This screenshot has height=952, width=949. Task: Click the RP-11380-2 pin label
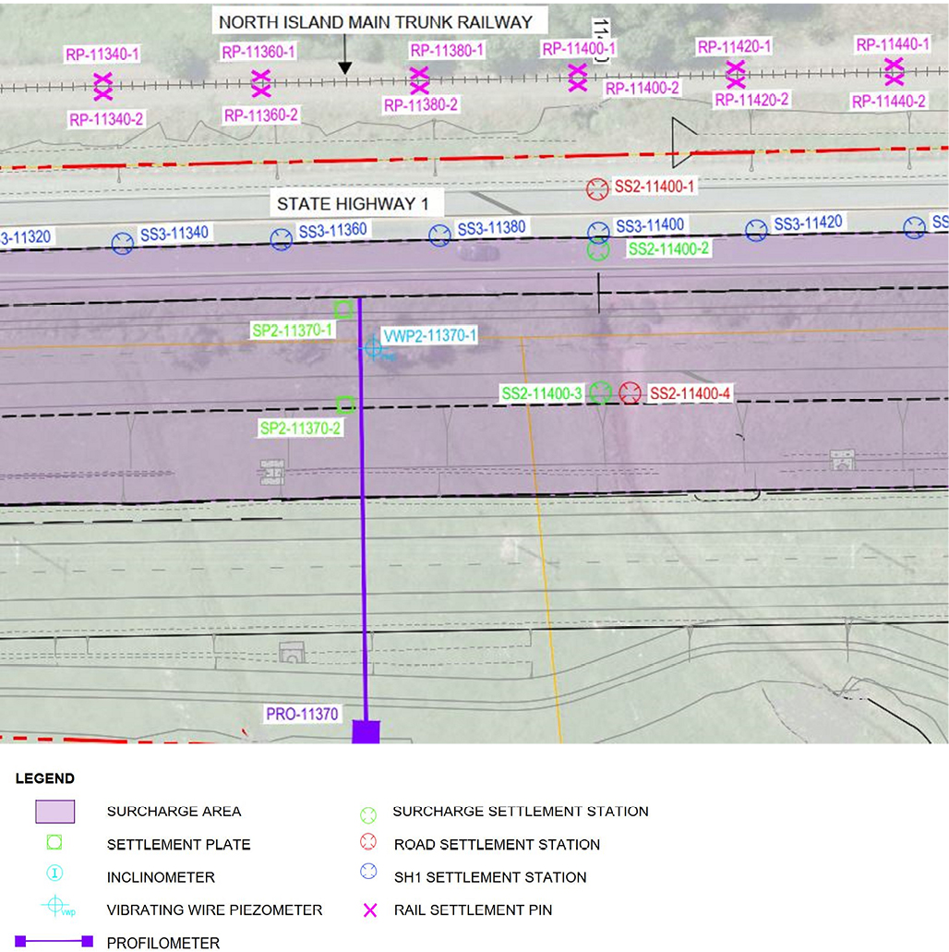click(x=421, y=105)
